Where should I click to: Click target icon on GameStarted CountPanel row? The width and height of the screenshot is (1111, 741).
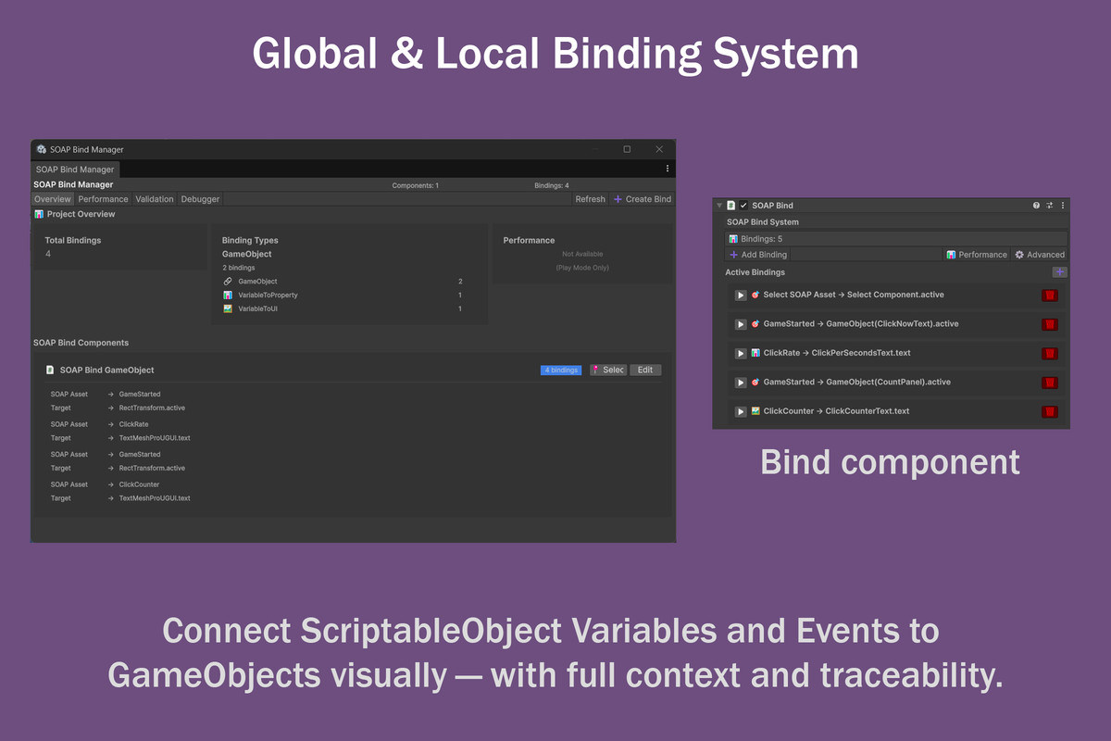(x=755, y=382)
